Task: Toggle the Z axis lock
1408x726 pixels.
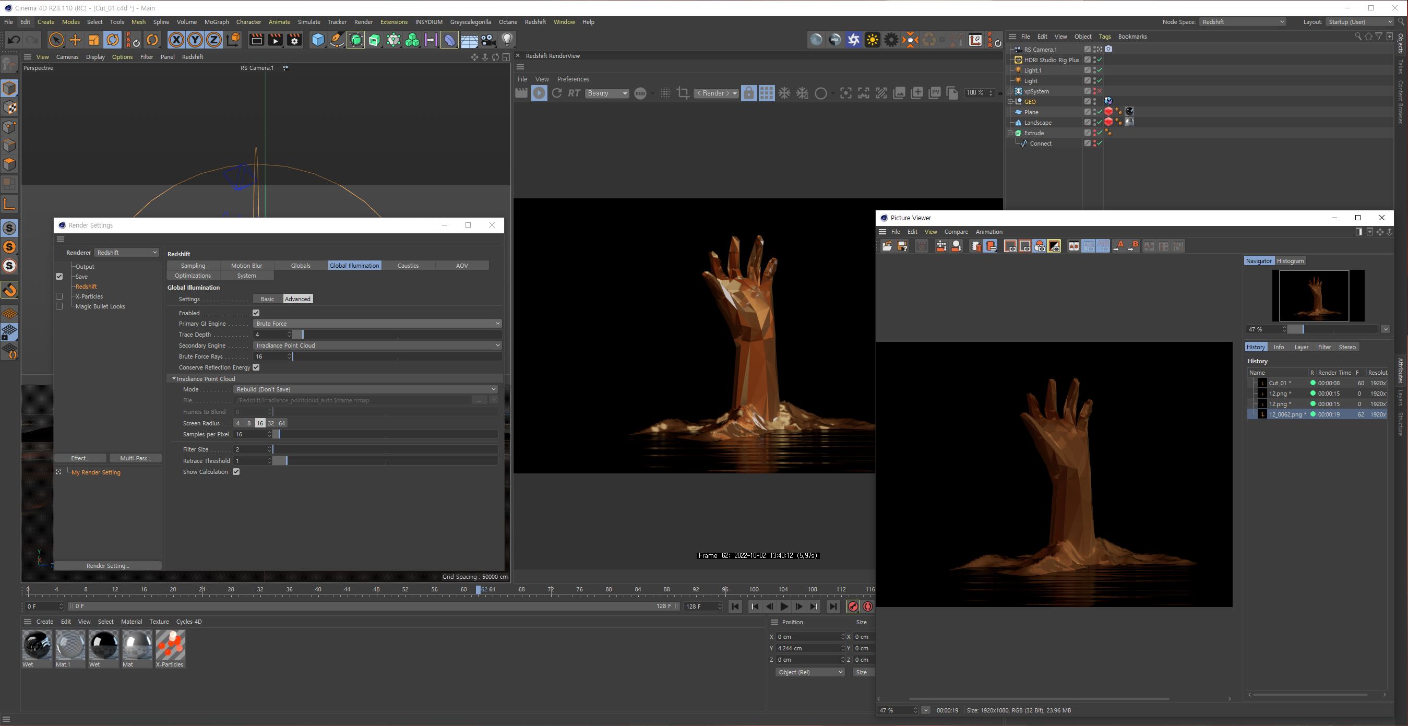Action: (214, 40)
